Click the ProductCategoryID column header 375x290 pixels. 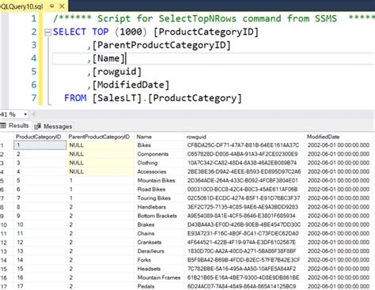click(39, 137)
